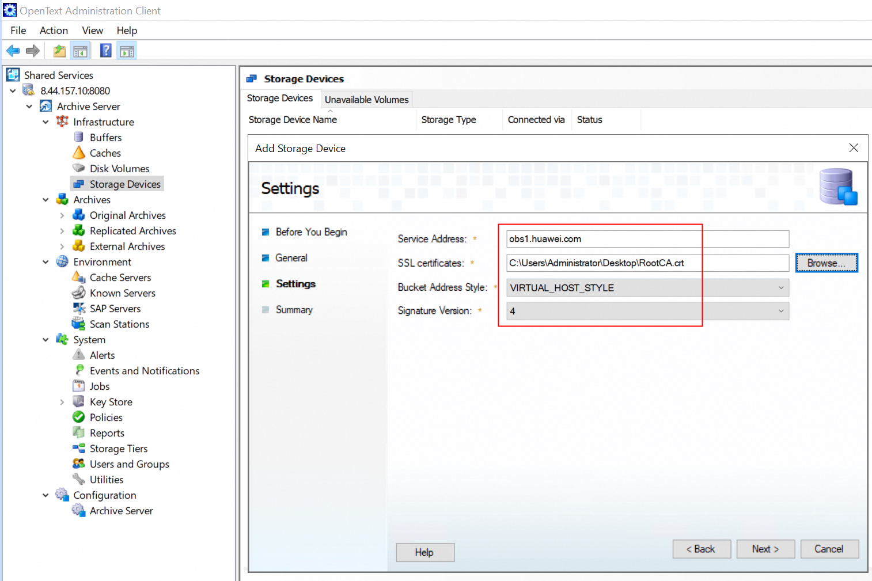Open the View menu

[x=93, y=31]
